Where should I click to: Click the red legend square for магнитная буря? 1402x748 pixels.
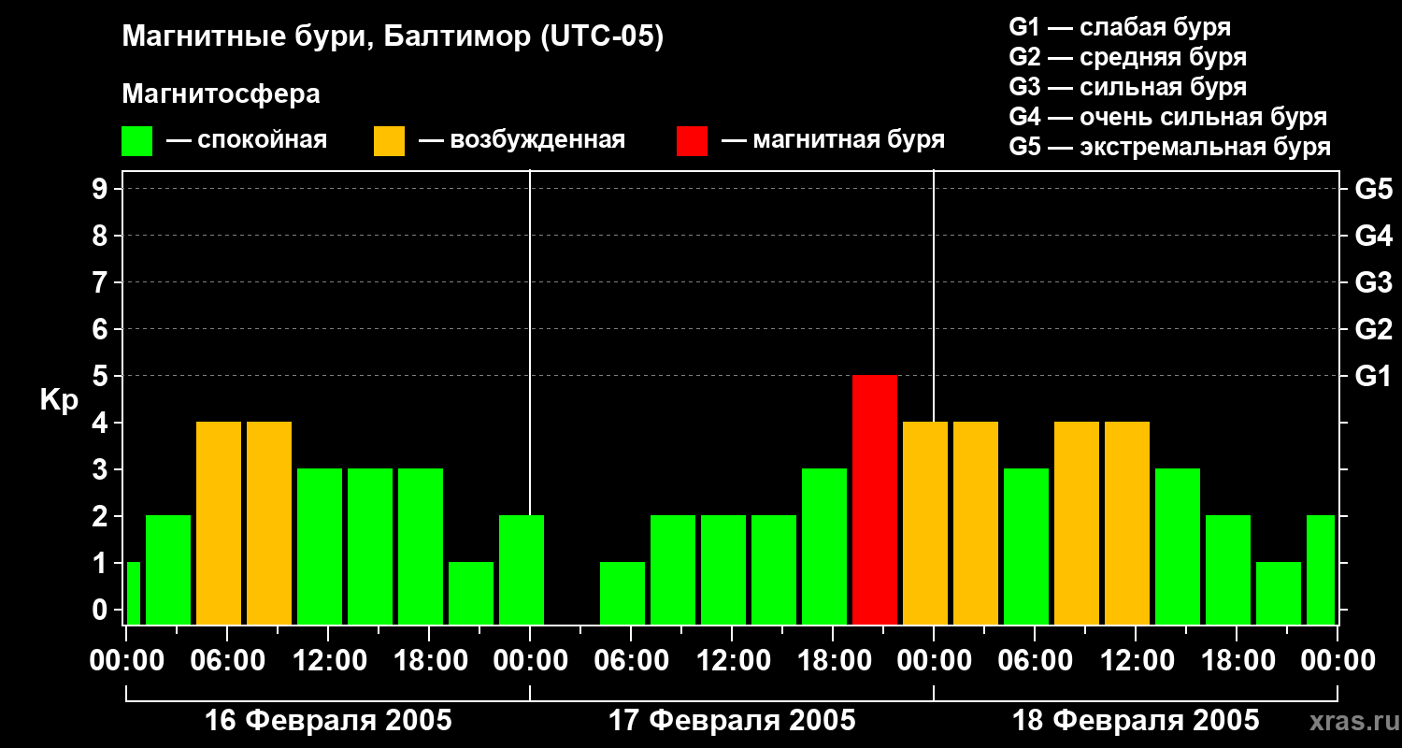[x=692, y=141]
